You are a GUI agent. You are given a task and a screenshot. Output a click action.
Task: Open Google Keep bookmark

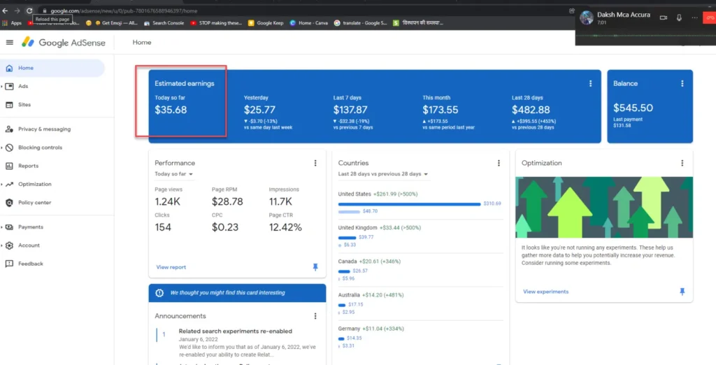click(267, 23)
